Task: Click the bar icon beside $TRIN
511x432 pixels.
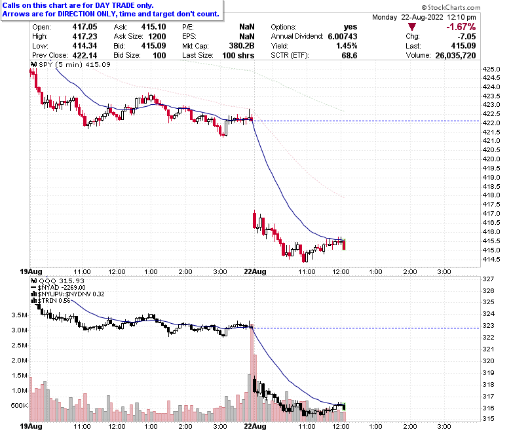Action: (x=33, y=301)
